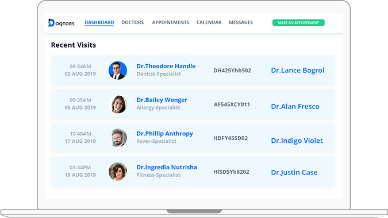Screen dimensions: 388x218
Task: Click the 06 AUG 2019 date
Action: click(x=80, y=108)
